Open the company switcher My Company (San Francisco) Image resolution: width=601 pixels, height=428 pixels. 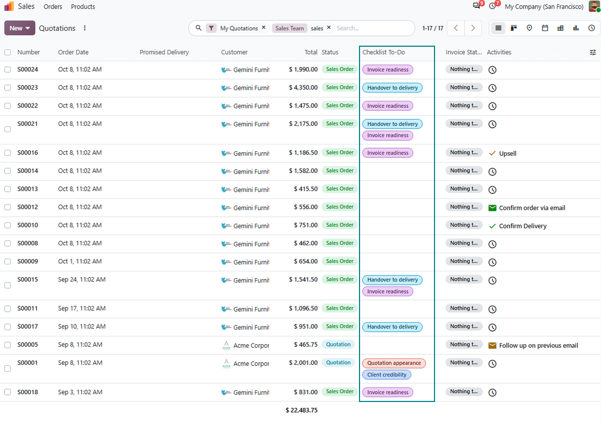(544, 6)
